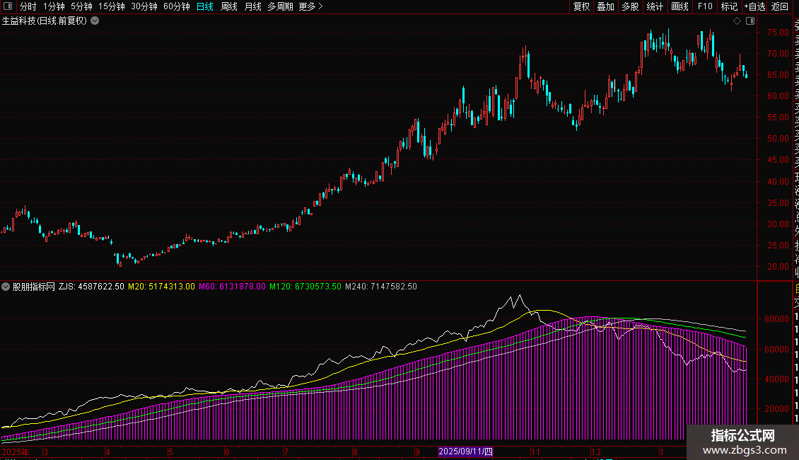The height and width of the screenshot is (460, 799).
Task: Click the 2025/09/11/四 date marker
Action: pos(466,452)
